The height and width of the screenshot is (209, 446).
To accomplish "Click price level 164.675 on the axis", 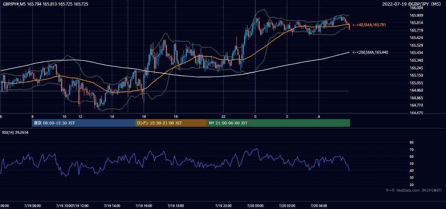I will 417,113.
